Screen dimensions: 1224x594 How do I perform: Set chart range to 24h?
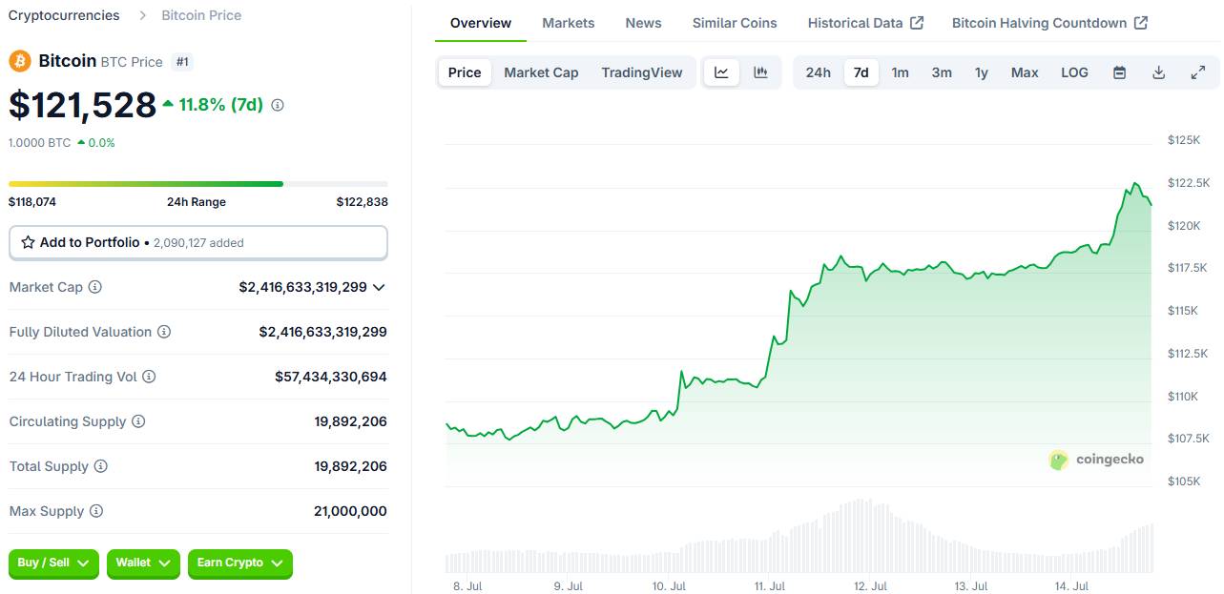[x=818, y=72]
